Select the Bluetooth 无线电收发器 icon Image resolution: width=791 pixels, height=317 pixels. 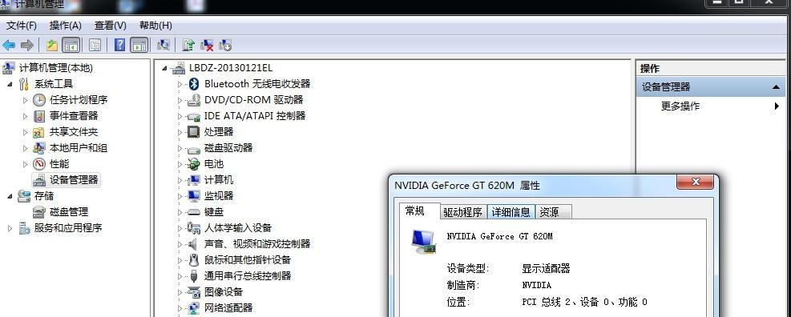(194, 84)
